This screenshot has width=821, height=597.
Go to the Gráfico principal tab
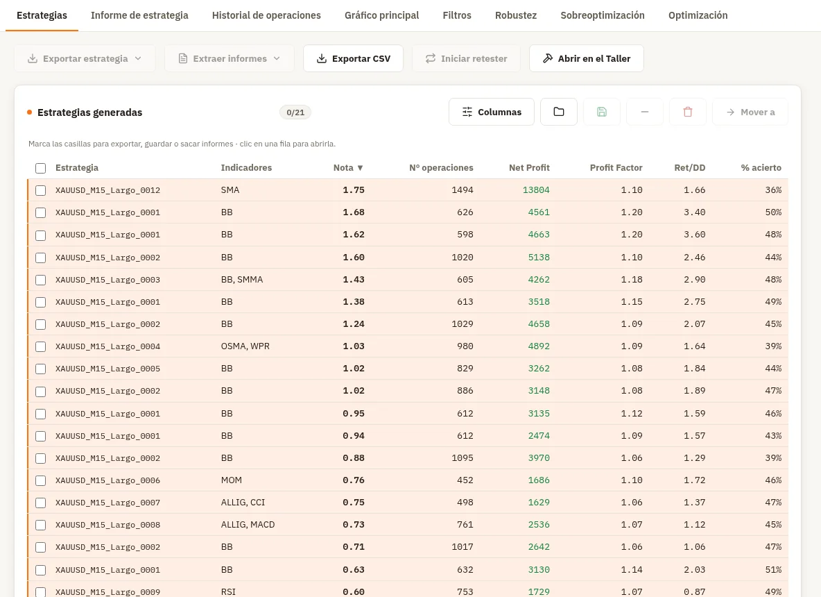(381, 15)
